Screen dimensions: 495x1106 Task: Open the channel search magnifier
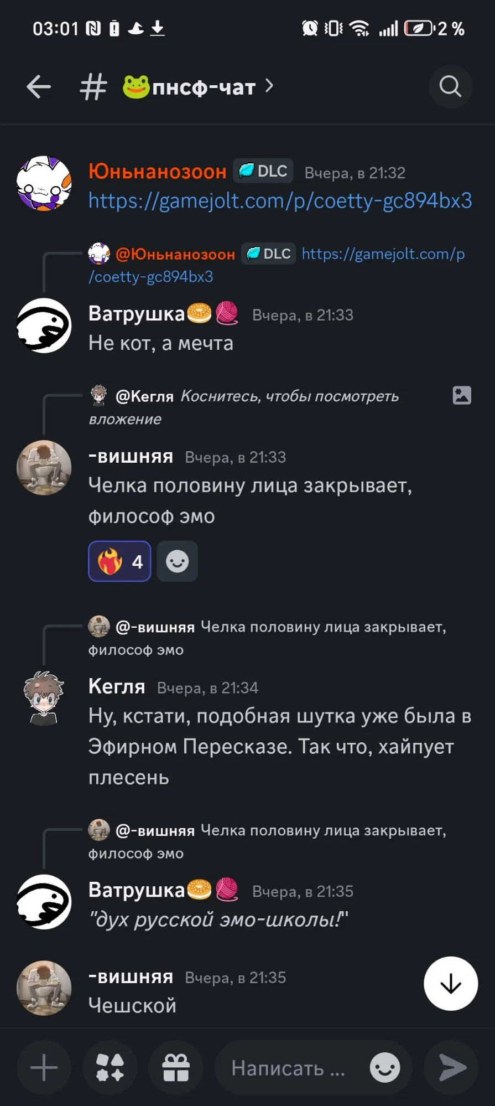(450, 86)
